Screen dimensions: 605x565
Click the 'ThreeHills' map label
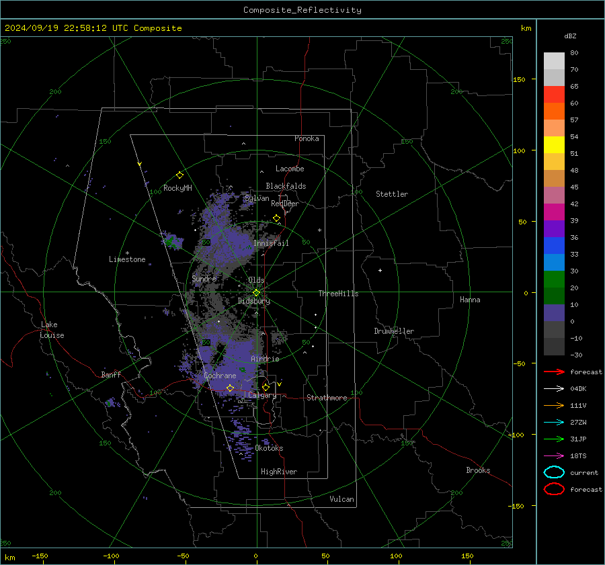click(338, 294)
